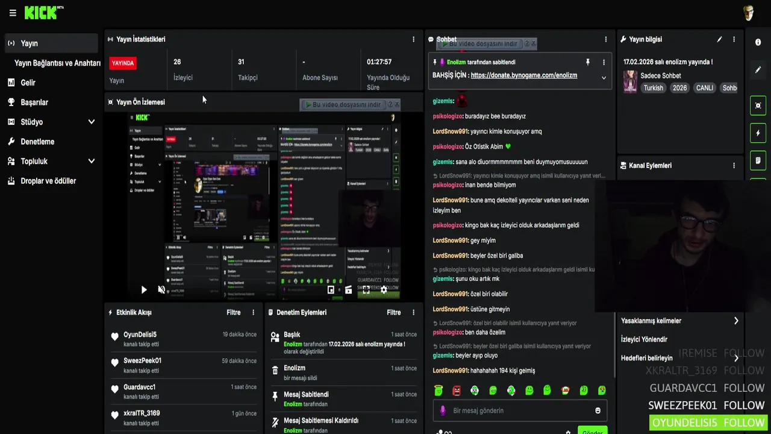Open Yayın bilgisi three-dot menu
Screen dimensions: 771x434
(734, 39)
